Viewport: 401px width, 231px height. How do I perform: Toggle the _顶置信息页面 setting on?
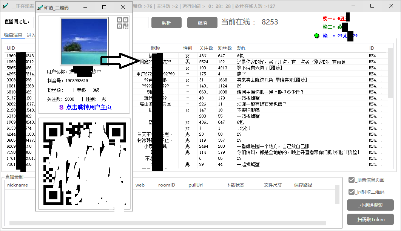351,180
